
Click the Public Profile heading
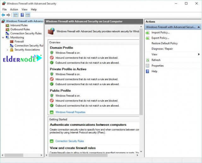coord(60,90)
